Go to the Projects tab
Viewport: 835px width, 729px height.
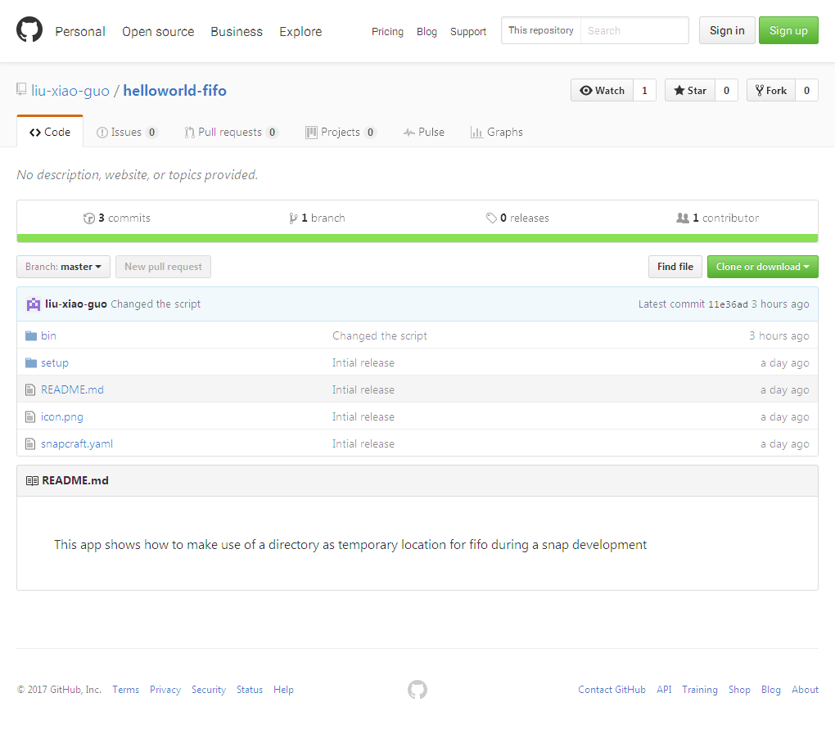(341, 132)
